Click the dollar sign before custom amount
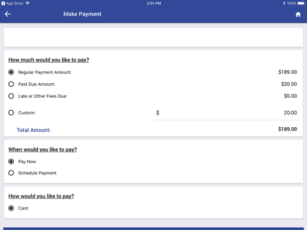The image size is (307, 230). click(157, 113)
